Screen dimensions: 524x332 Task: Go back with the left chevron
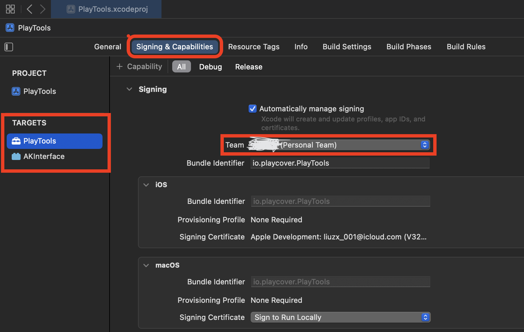[x=29, y=9]
